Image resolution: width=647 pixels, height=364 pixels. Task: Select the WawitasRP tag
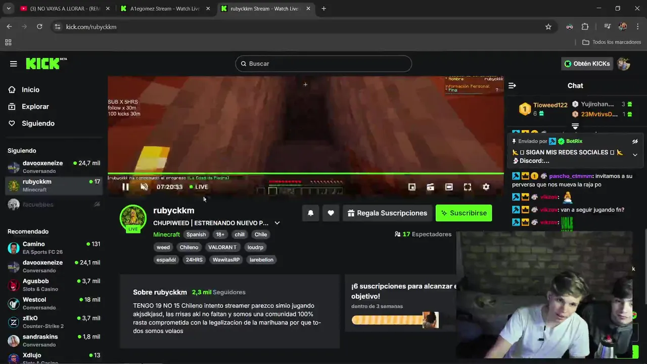click(226, 260)
